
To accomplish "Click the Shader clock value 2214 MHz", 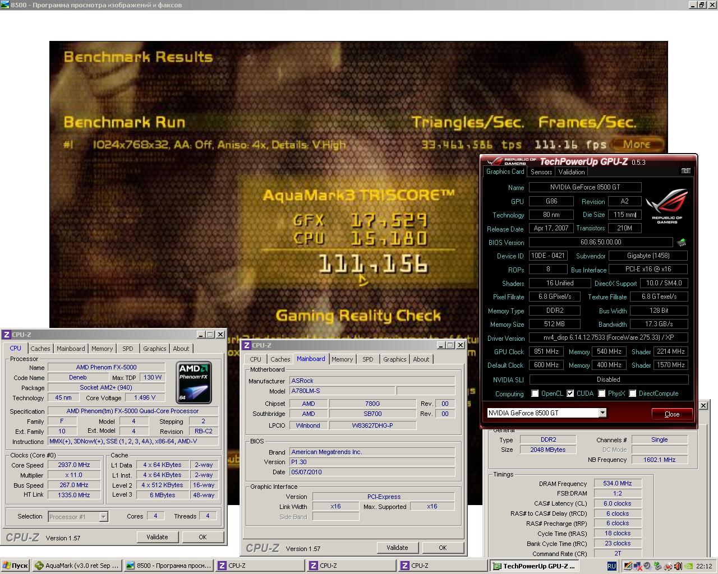I will [671, 351].
